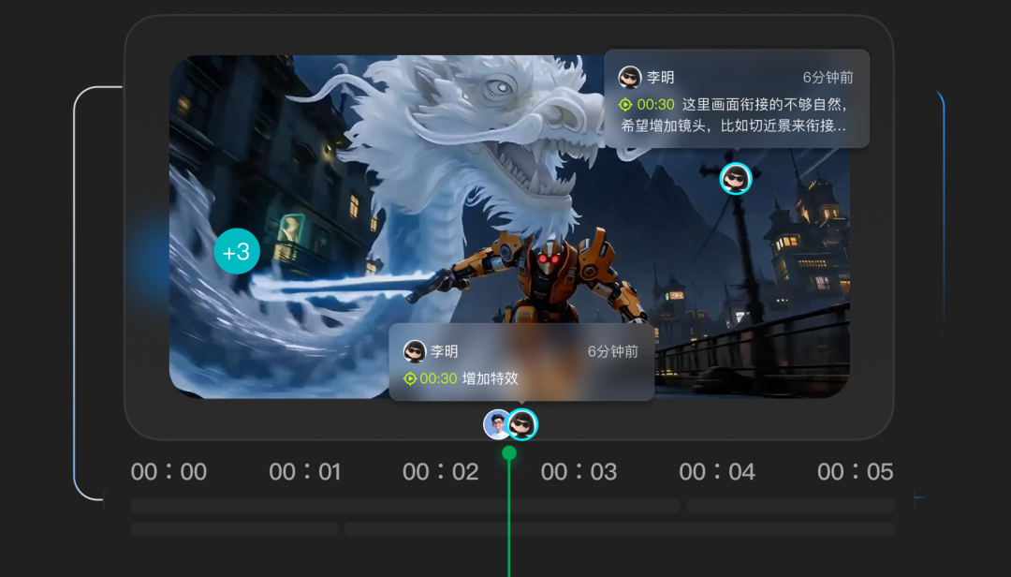The height and width of the screenshot is (577, 1011).
Task: Jump to 00:30 from the 增加特效 comment
Action: coord(438,378)
